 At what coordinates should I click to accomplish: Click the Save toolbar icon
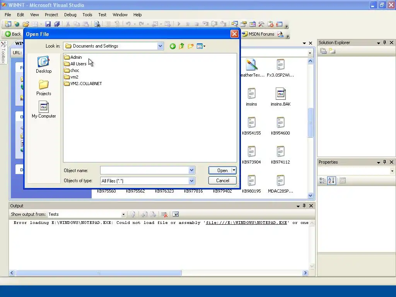pos(48,24)
